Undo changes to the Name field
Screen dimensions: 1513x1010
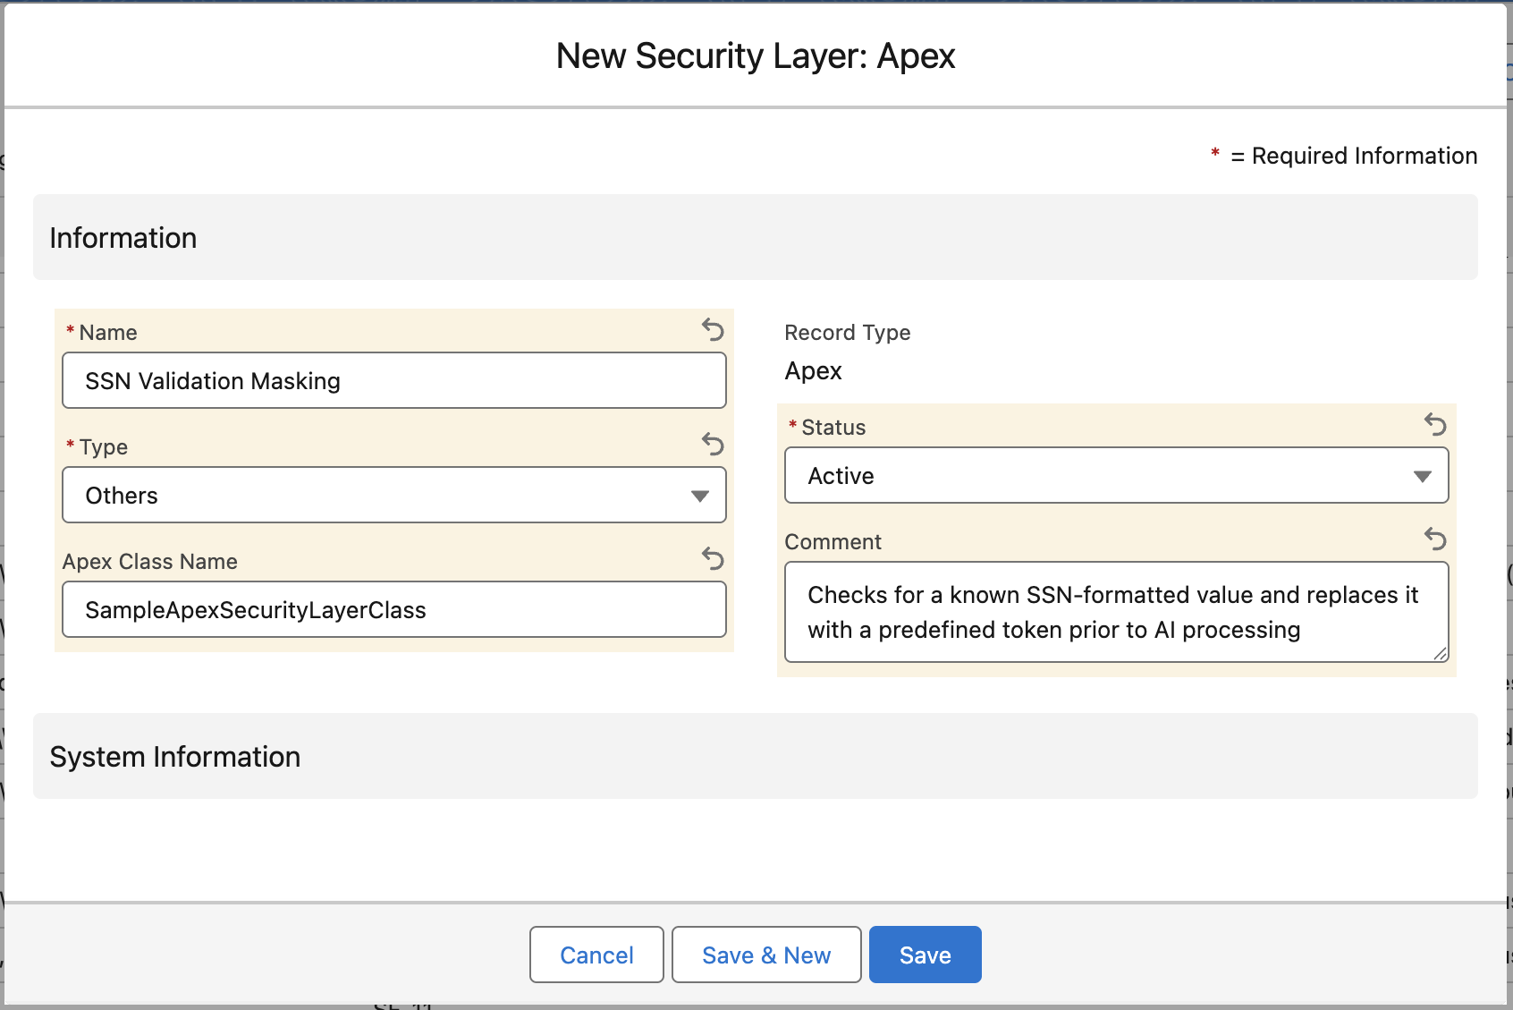[713, 330]
